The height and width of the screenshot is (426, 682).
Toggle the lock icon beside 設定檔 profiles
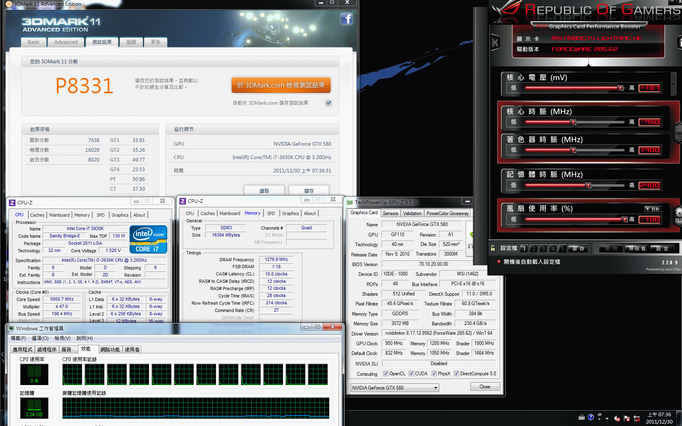coord(493,248)
